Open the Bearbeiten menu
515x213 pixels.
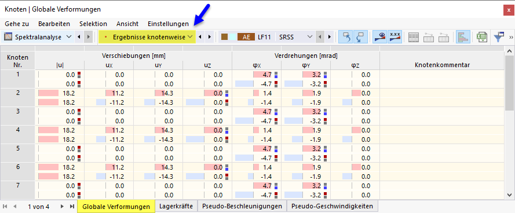click(54, 24)
